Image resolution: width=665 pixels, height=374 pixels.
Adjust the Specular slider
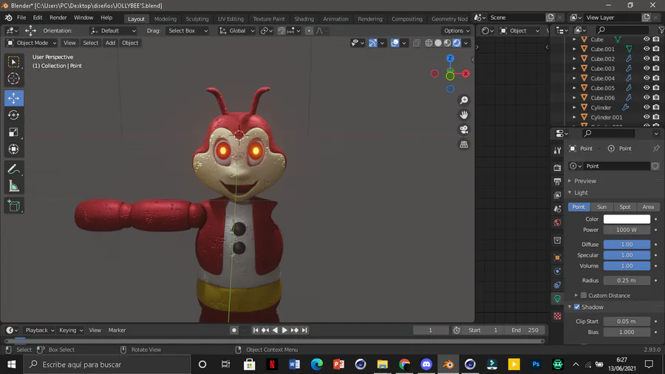[627, 255]
